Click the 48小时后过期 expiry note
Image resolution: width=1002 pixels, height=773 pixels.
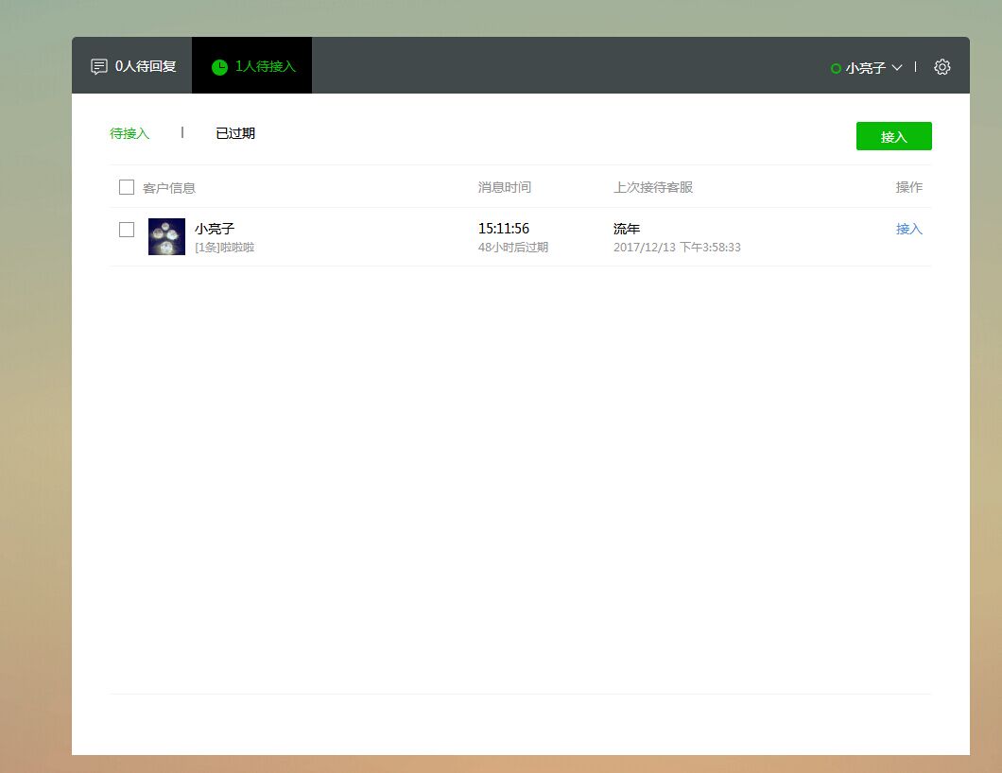513,248
